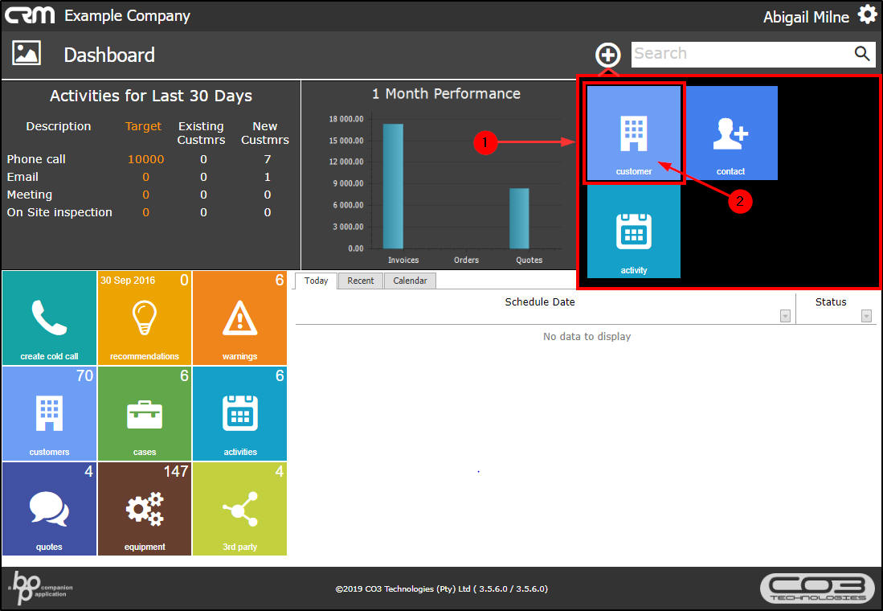Click the Orders label on chart axis
Screen dimensions: 883x611
click(x=466, y=260)
